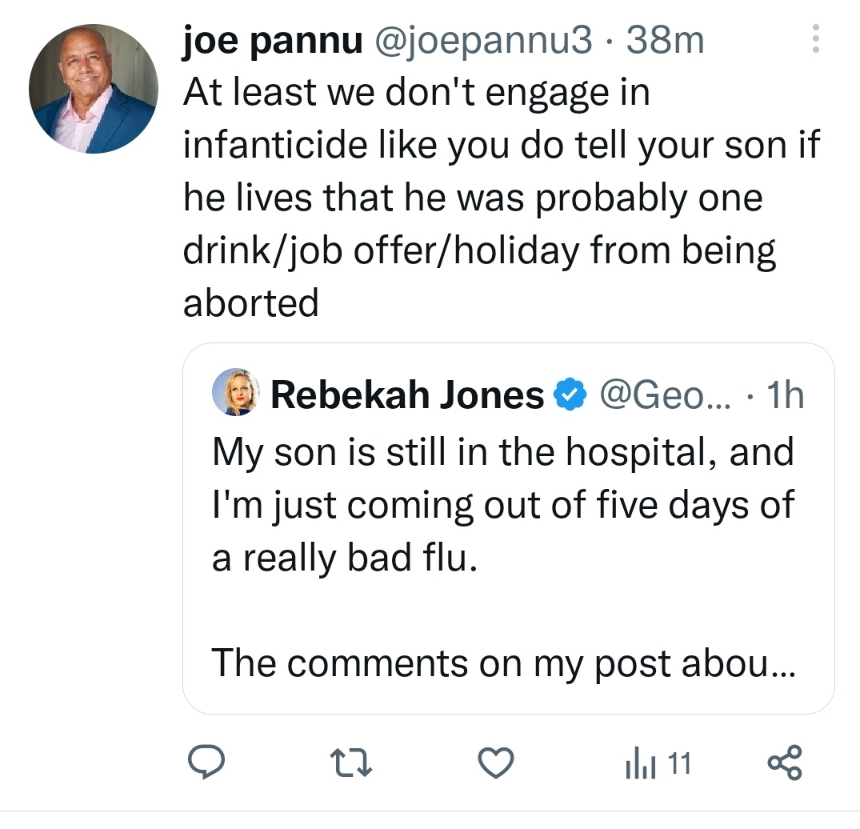The height and width of the screenshot is (829, 860).
Task: Open the quoted tweet's 1h timestamp
Action: coord(783,395)
